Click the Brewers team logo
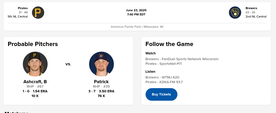 point(235,12)
